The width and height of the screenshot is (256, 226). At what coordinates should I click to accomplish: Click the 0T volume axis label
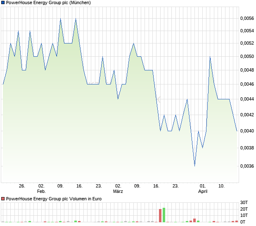tap(243, 222)
